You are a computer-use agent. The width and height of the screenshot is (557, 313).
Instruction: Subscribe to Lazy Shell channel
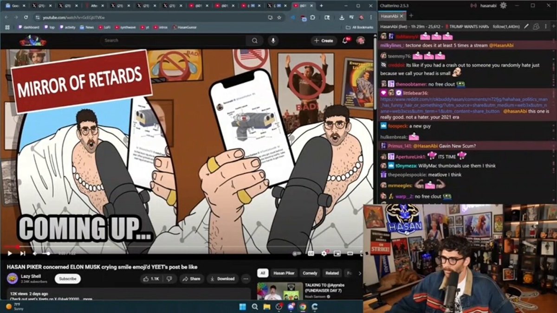tap(68, 279)
